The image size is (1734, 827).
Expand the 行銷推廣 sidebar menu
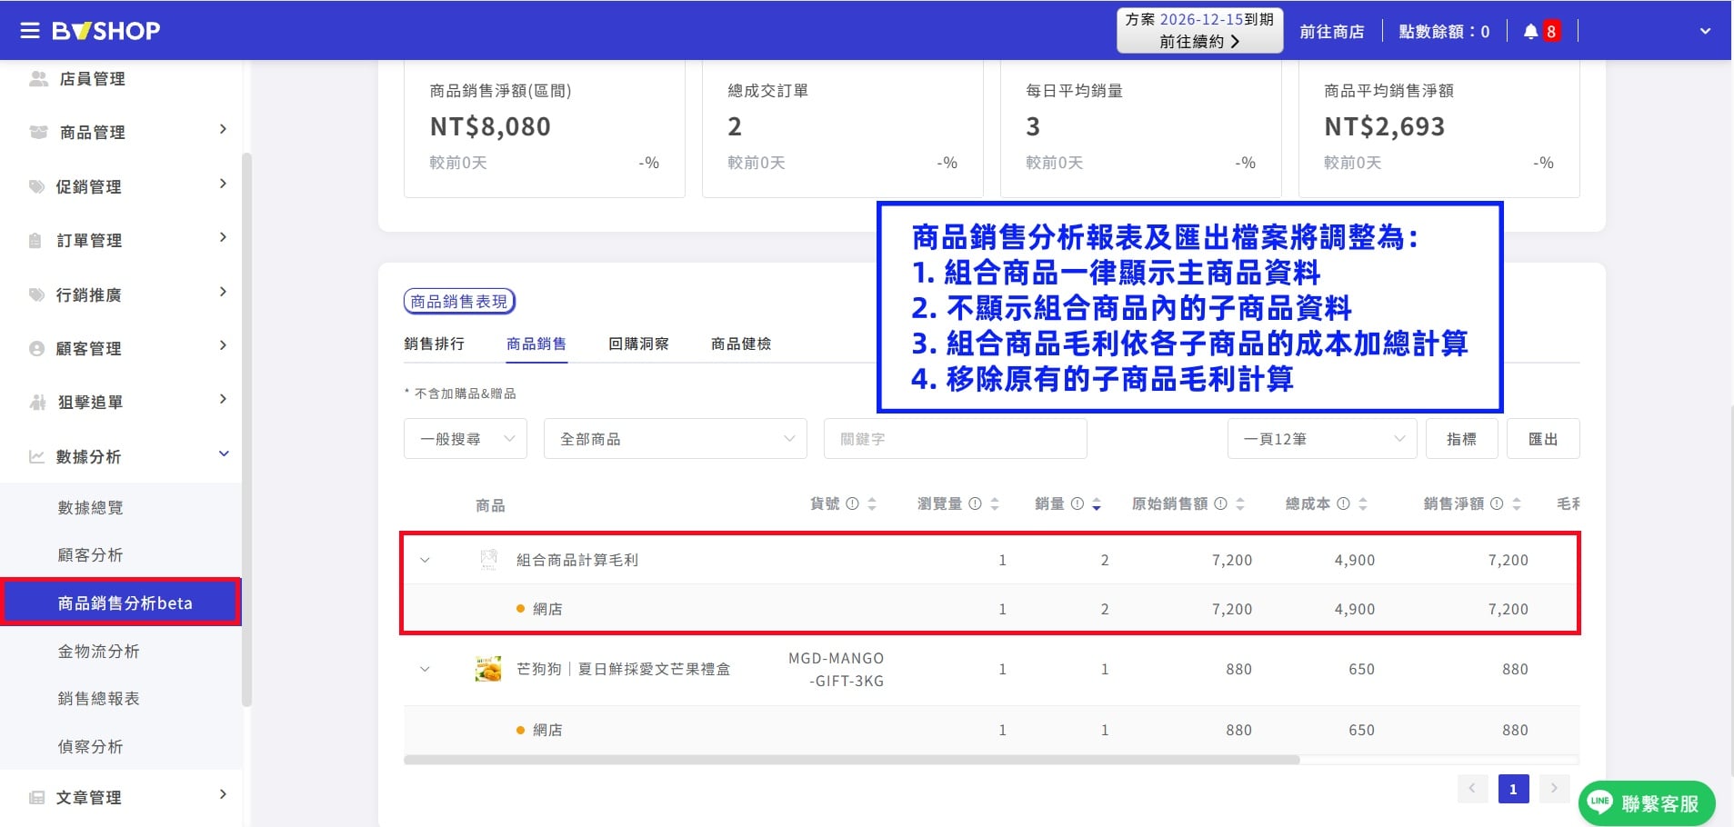coord(127,294)
